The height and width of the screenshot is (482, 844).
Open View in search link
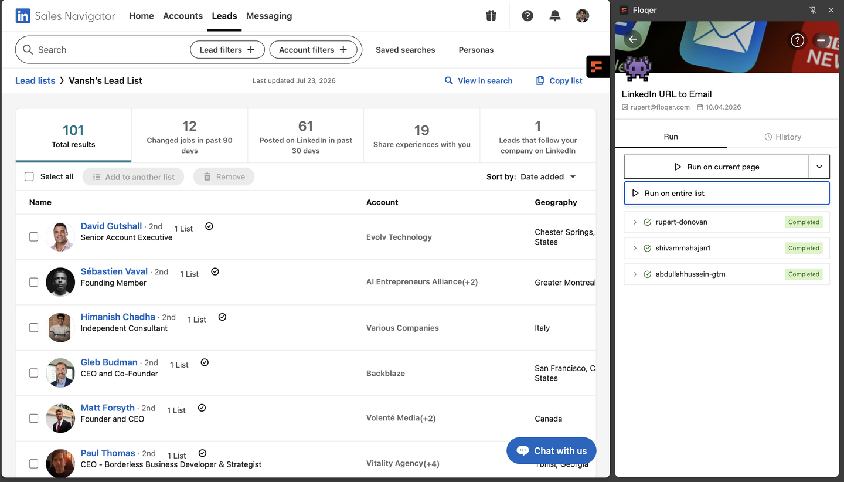tap(478, 80)
